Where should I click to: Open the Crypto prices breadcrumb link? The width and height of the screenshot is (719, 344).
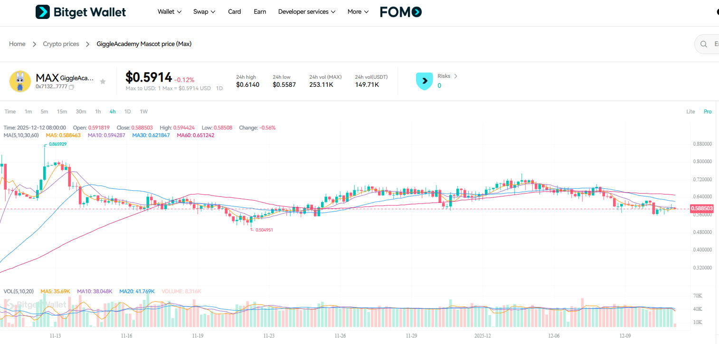point(61,44)
